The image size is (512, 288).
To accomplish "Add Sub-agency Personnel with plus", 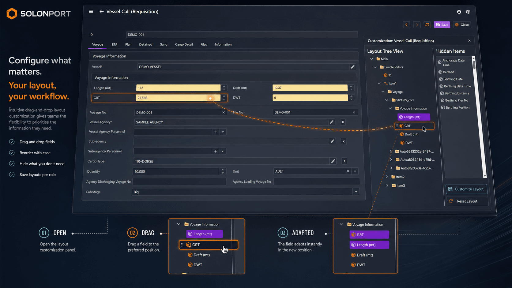I will coord(216,151).
